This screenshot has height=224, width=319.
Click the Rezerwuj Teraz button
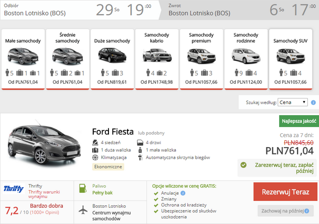tap(281, 191)
